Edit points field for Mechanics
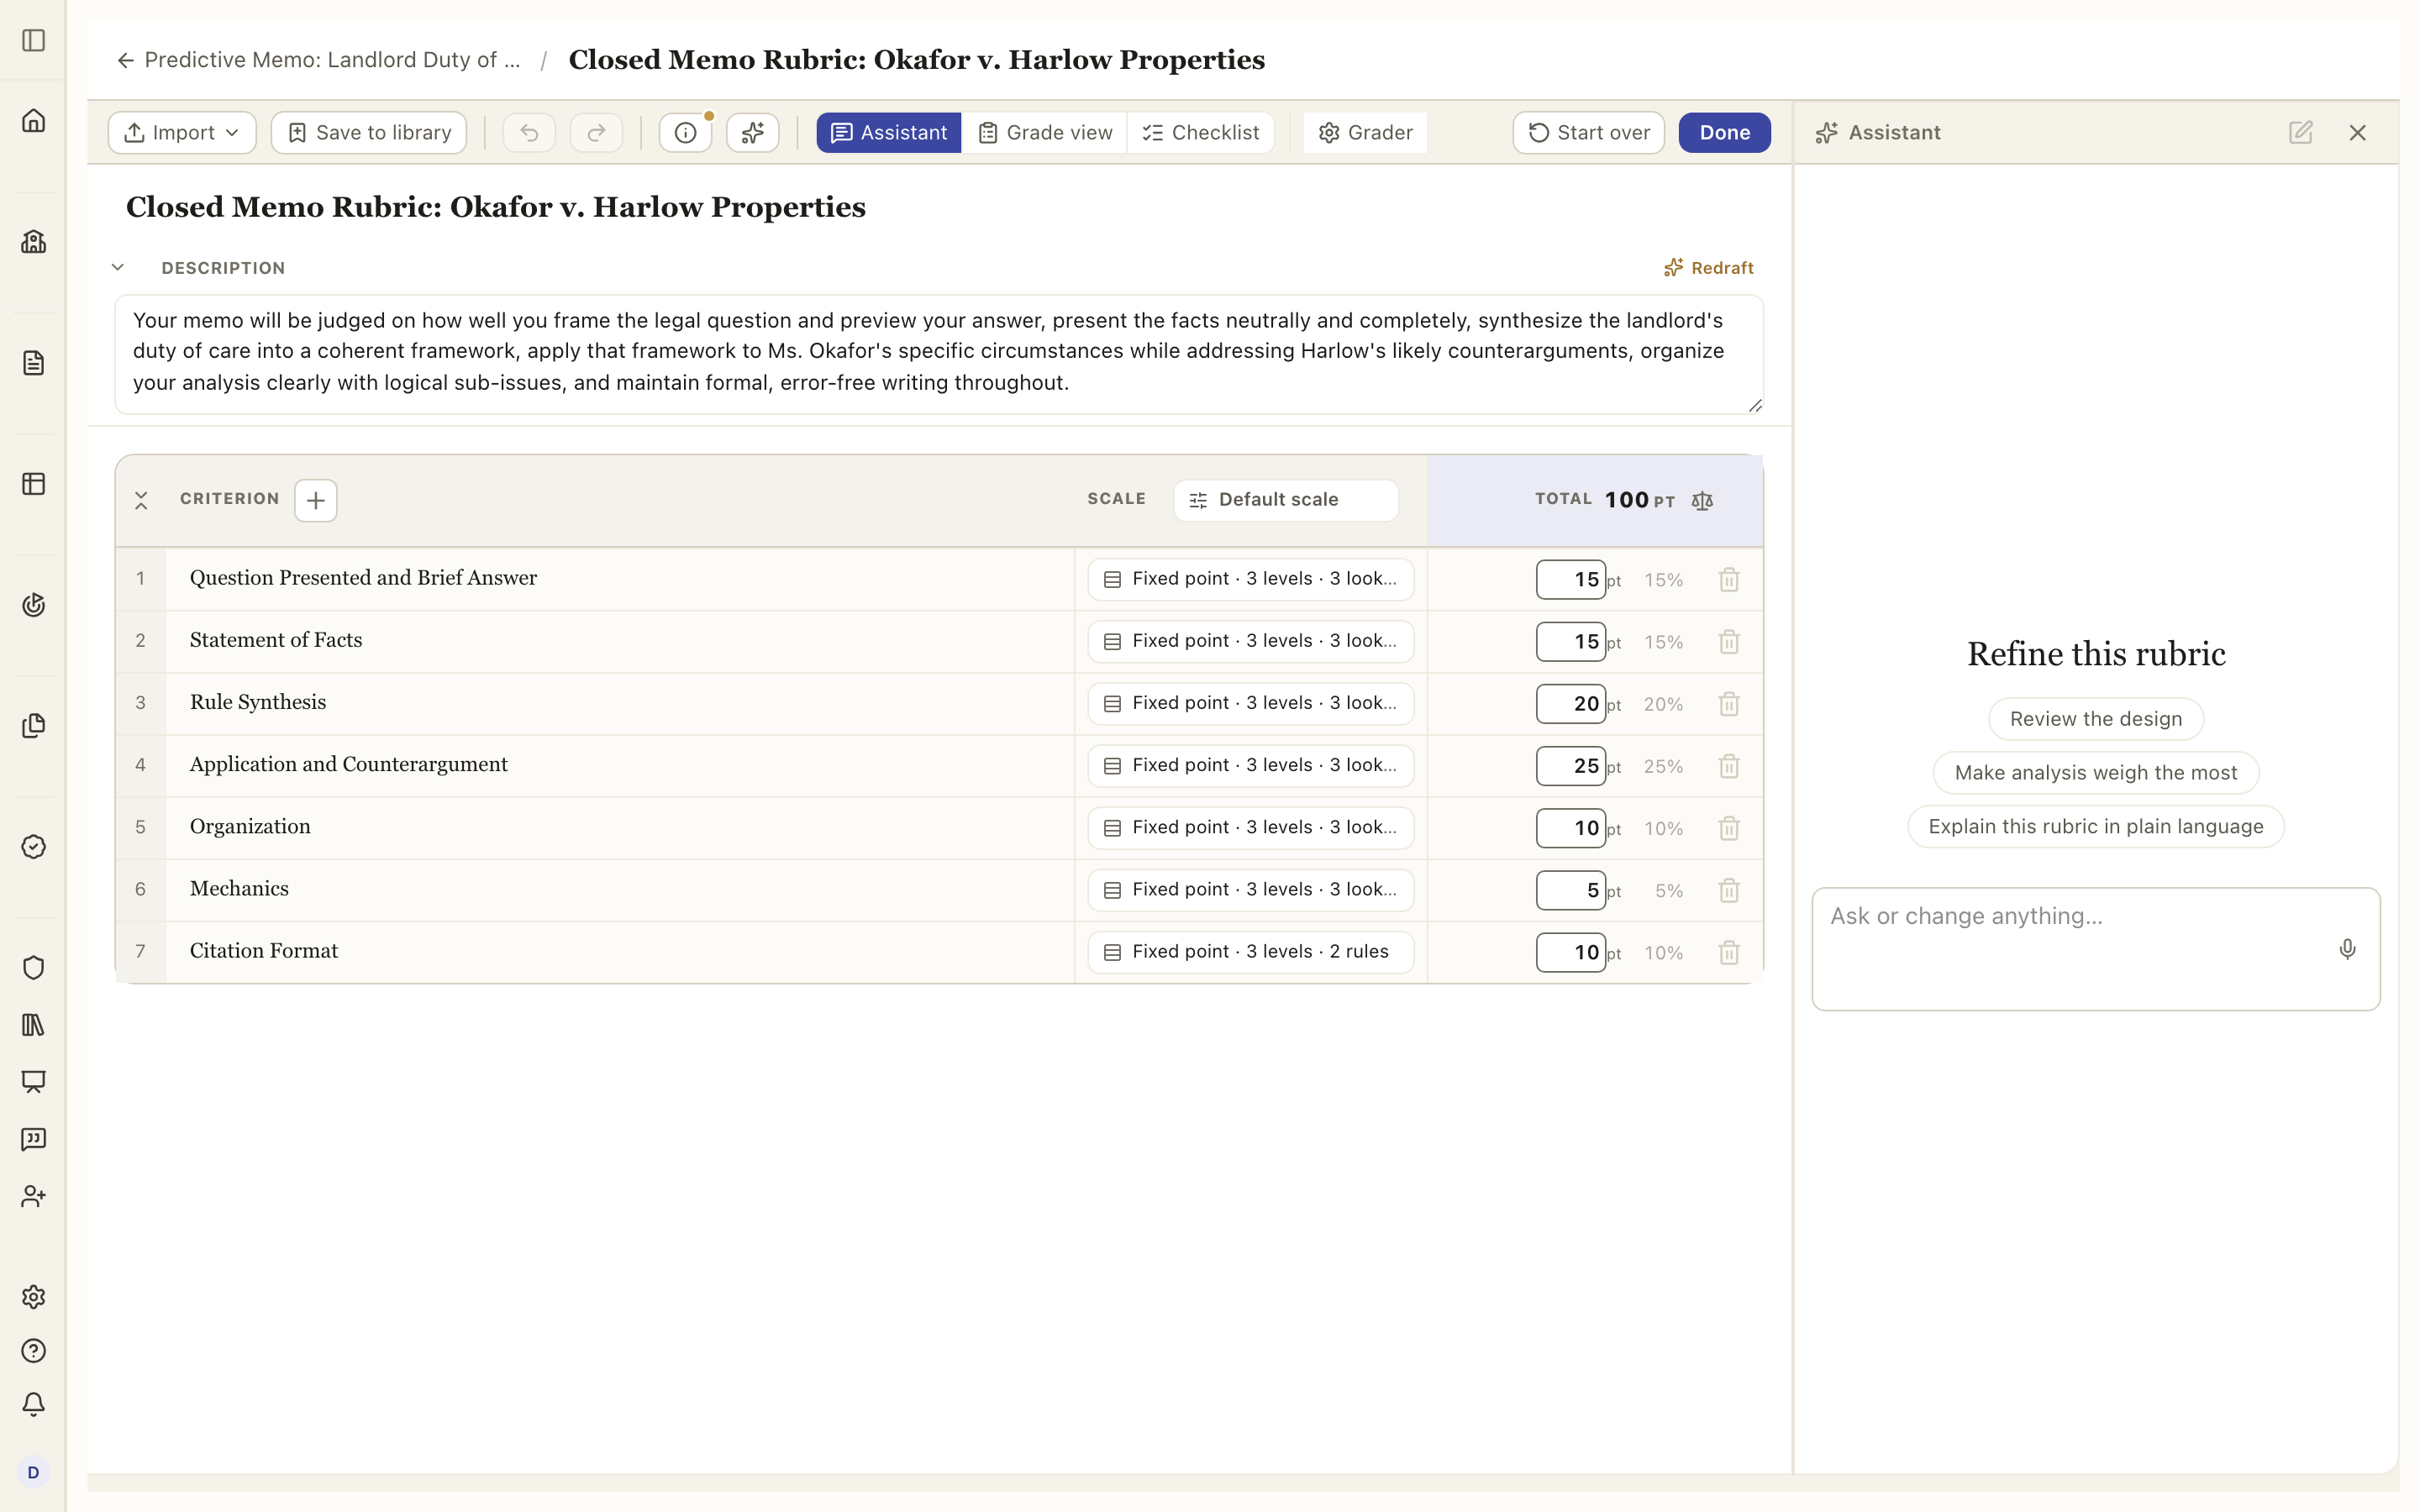This screenshot has width=2420, height=1512. tap(1571, 890)
